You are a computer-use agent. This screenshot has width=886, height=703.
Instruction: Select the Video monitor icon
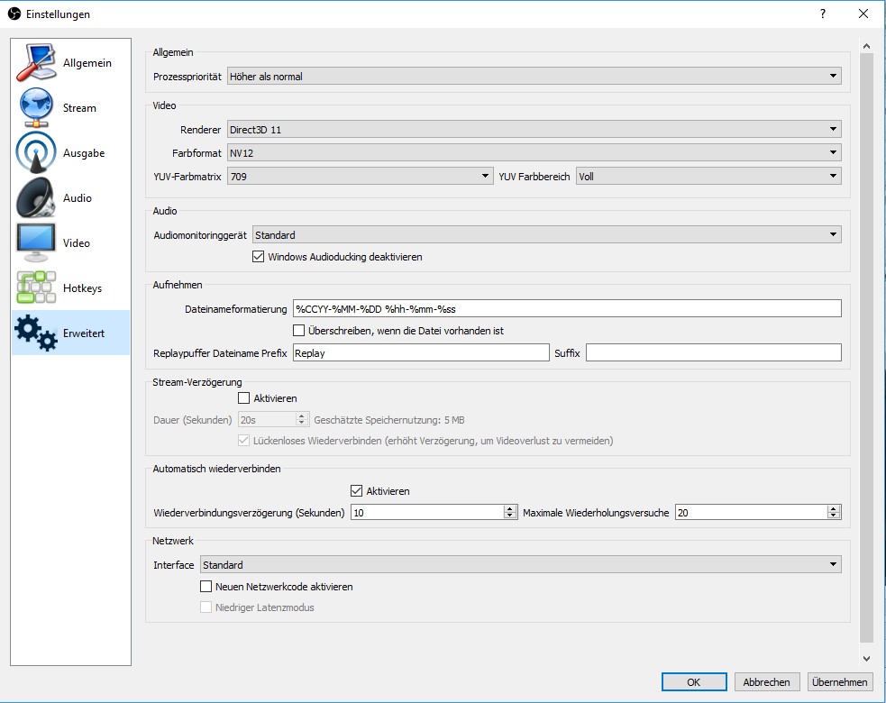point(36,242)
